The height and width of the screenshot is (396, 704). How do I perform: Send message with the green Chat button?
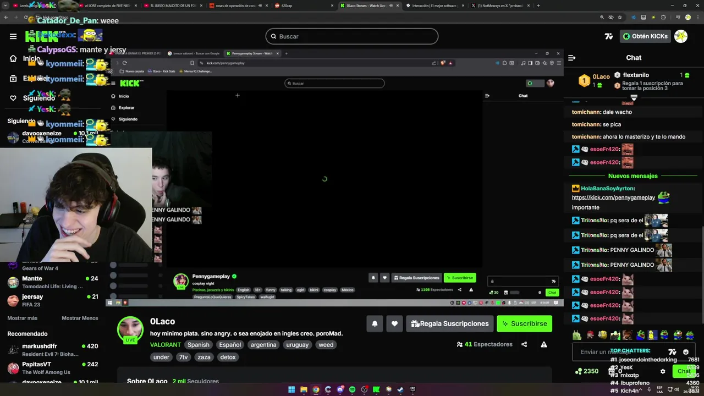(684, 371)
